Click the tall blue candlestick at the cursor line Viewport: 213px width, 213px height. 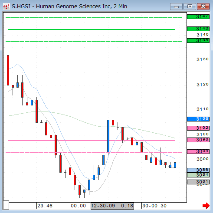click(108, 136)
